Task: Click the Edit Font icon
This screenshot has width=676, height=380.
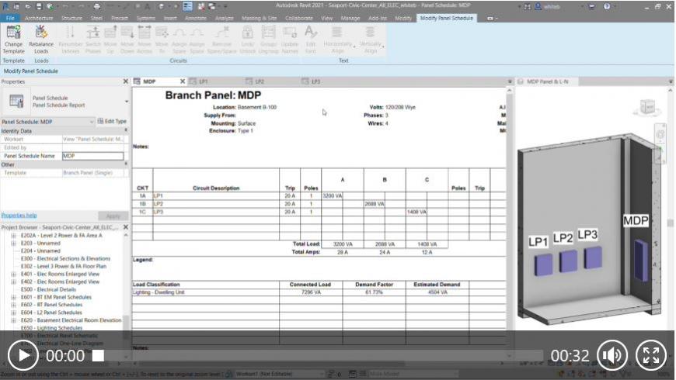Action: point(310,33)
